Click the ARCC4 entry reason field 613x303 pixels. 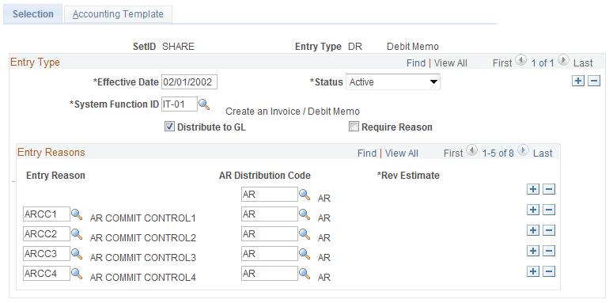[47, 274]
